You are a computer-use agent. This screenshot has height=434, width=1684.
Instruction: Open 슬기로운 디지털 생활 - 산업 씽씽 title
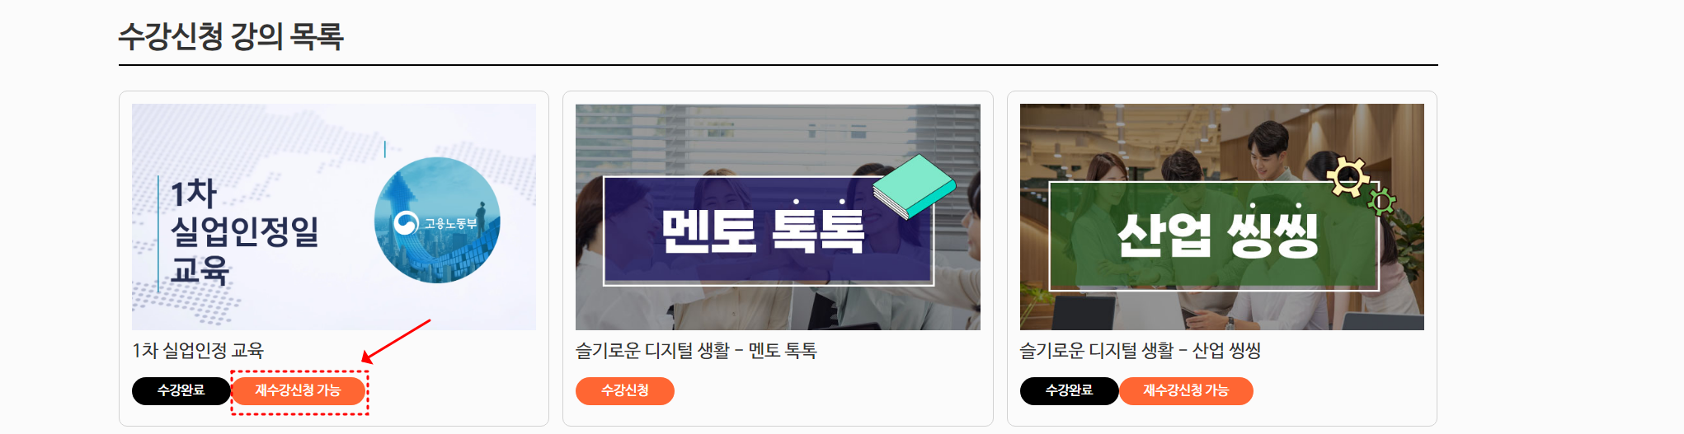pyautogui.click(x=1141, y=351)
